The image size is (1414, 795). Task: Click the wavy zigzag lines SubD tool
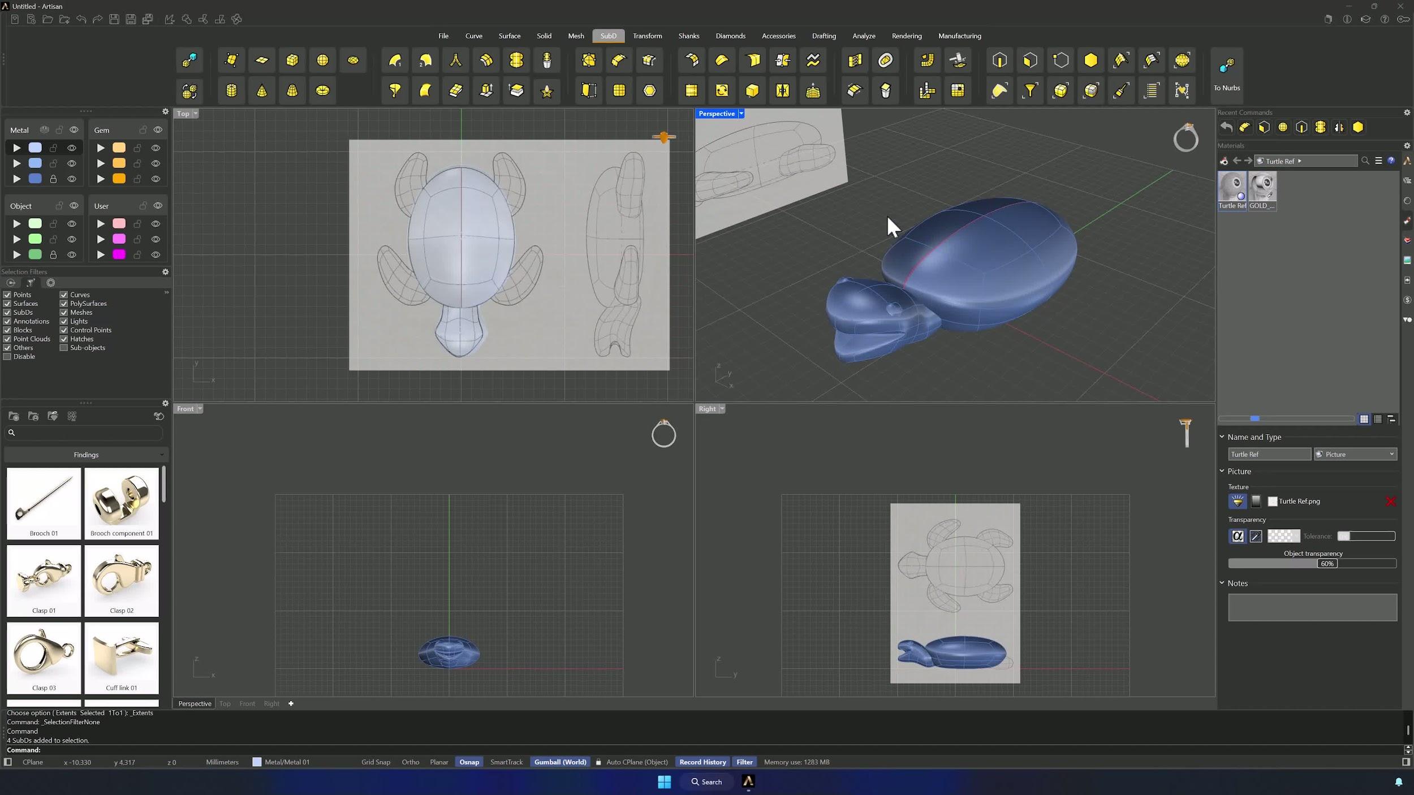(x=813, y=61)
